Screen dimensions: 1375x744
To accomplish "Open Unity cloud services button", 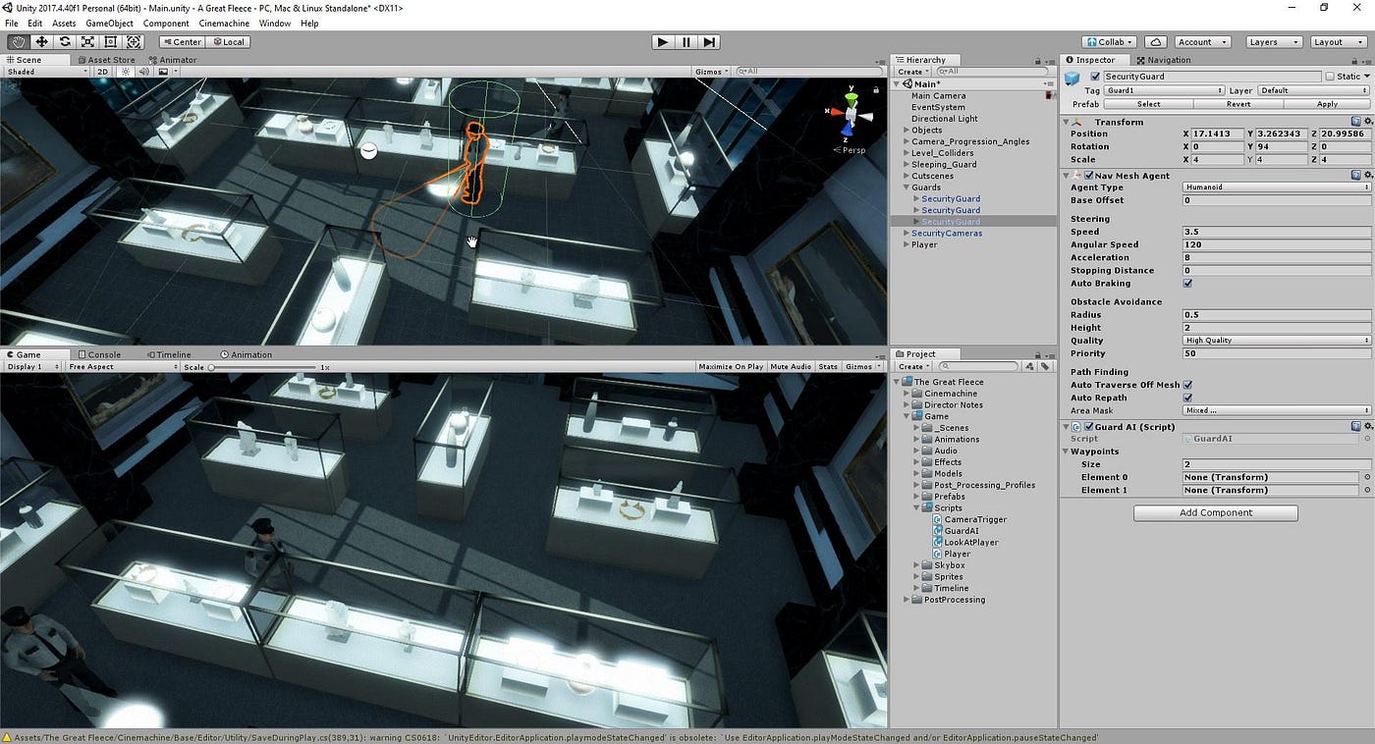I will (1156, 42).
